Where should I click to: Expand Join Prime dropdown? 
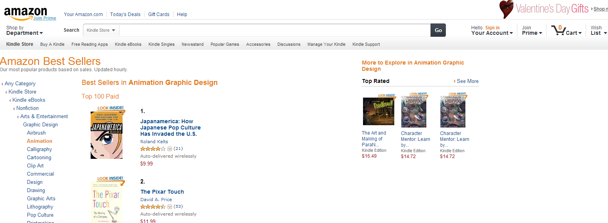click(x=532, y=31)
